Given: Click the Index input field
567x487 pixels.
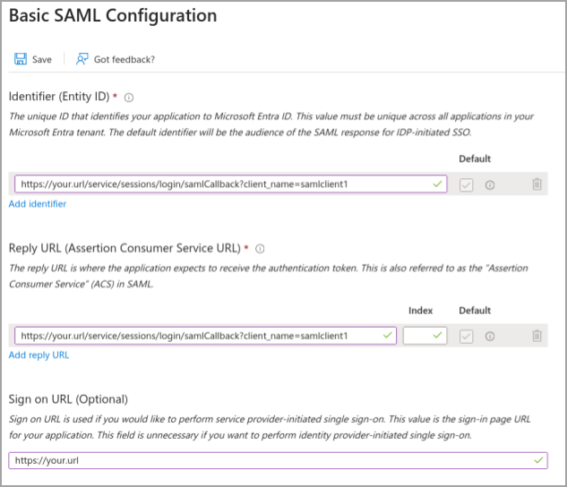Looking at the screenshot, I should point(417,336).
